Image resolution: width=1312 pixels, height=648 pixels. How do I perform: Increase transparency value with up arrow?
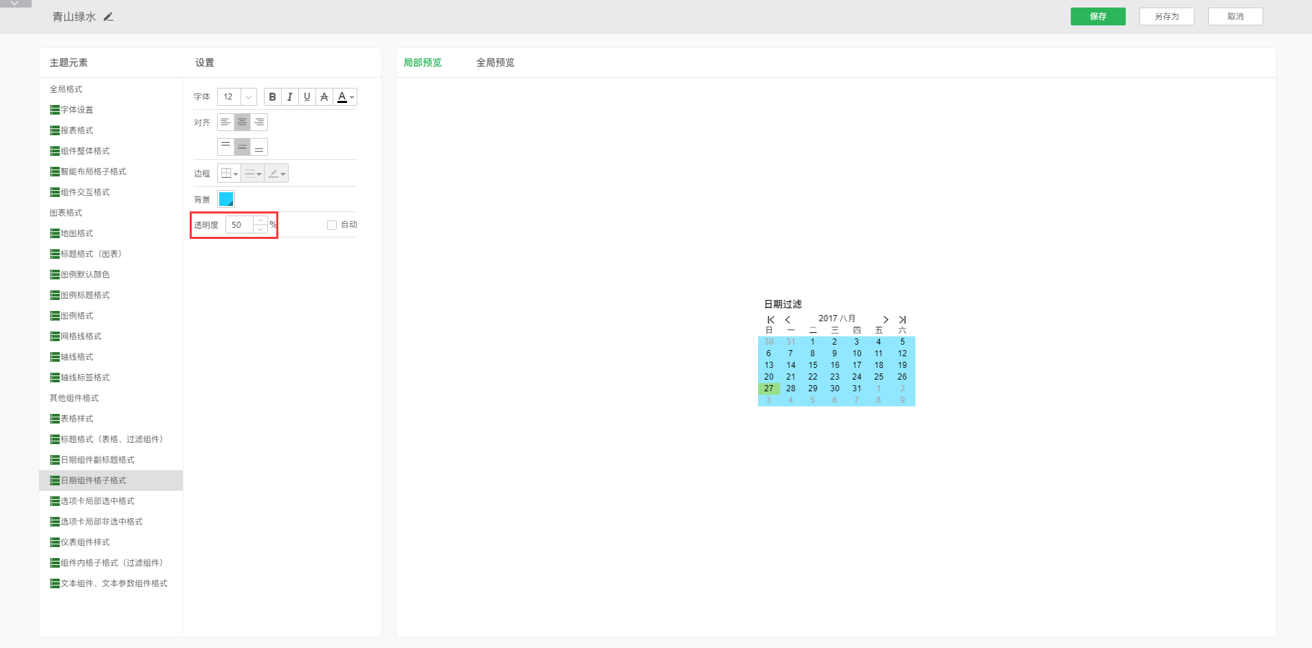click(x=260, y=220)
